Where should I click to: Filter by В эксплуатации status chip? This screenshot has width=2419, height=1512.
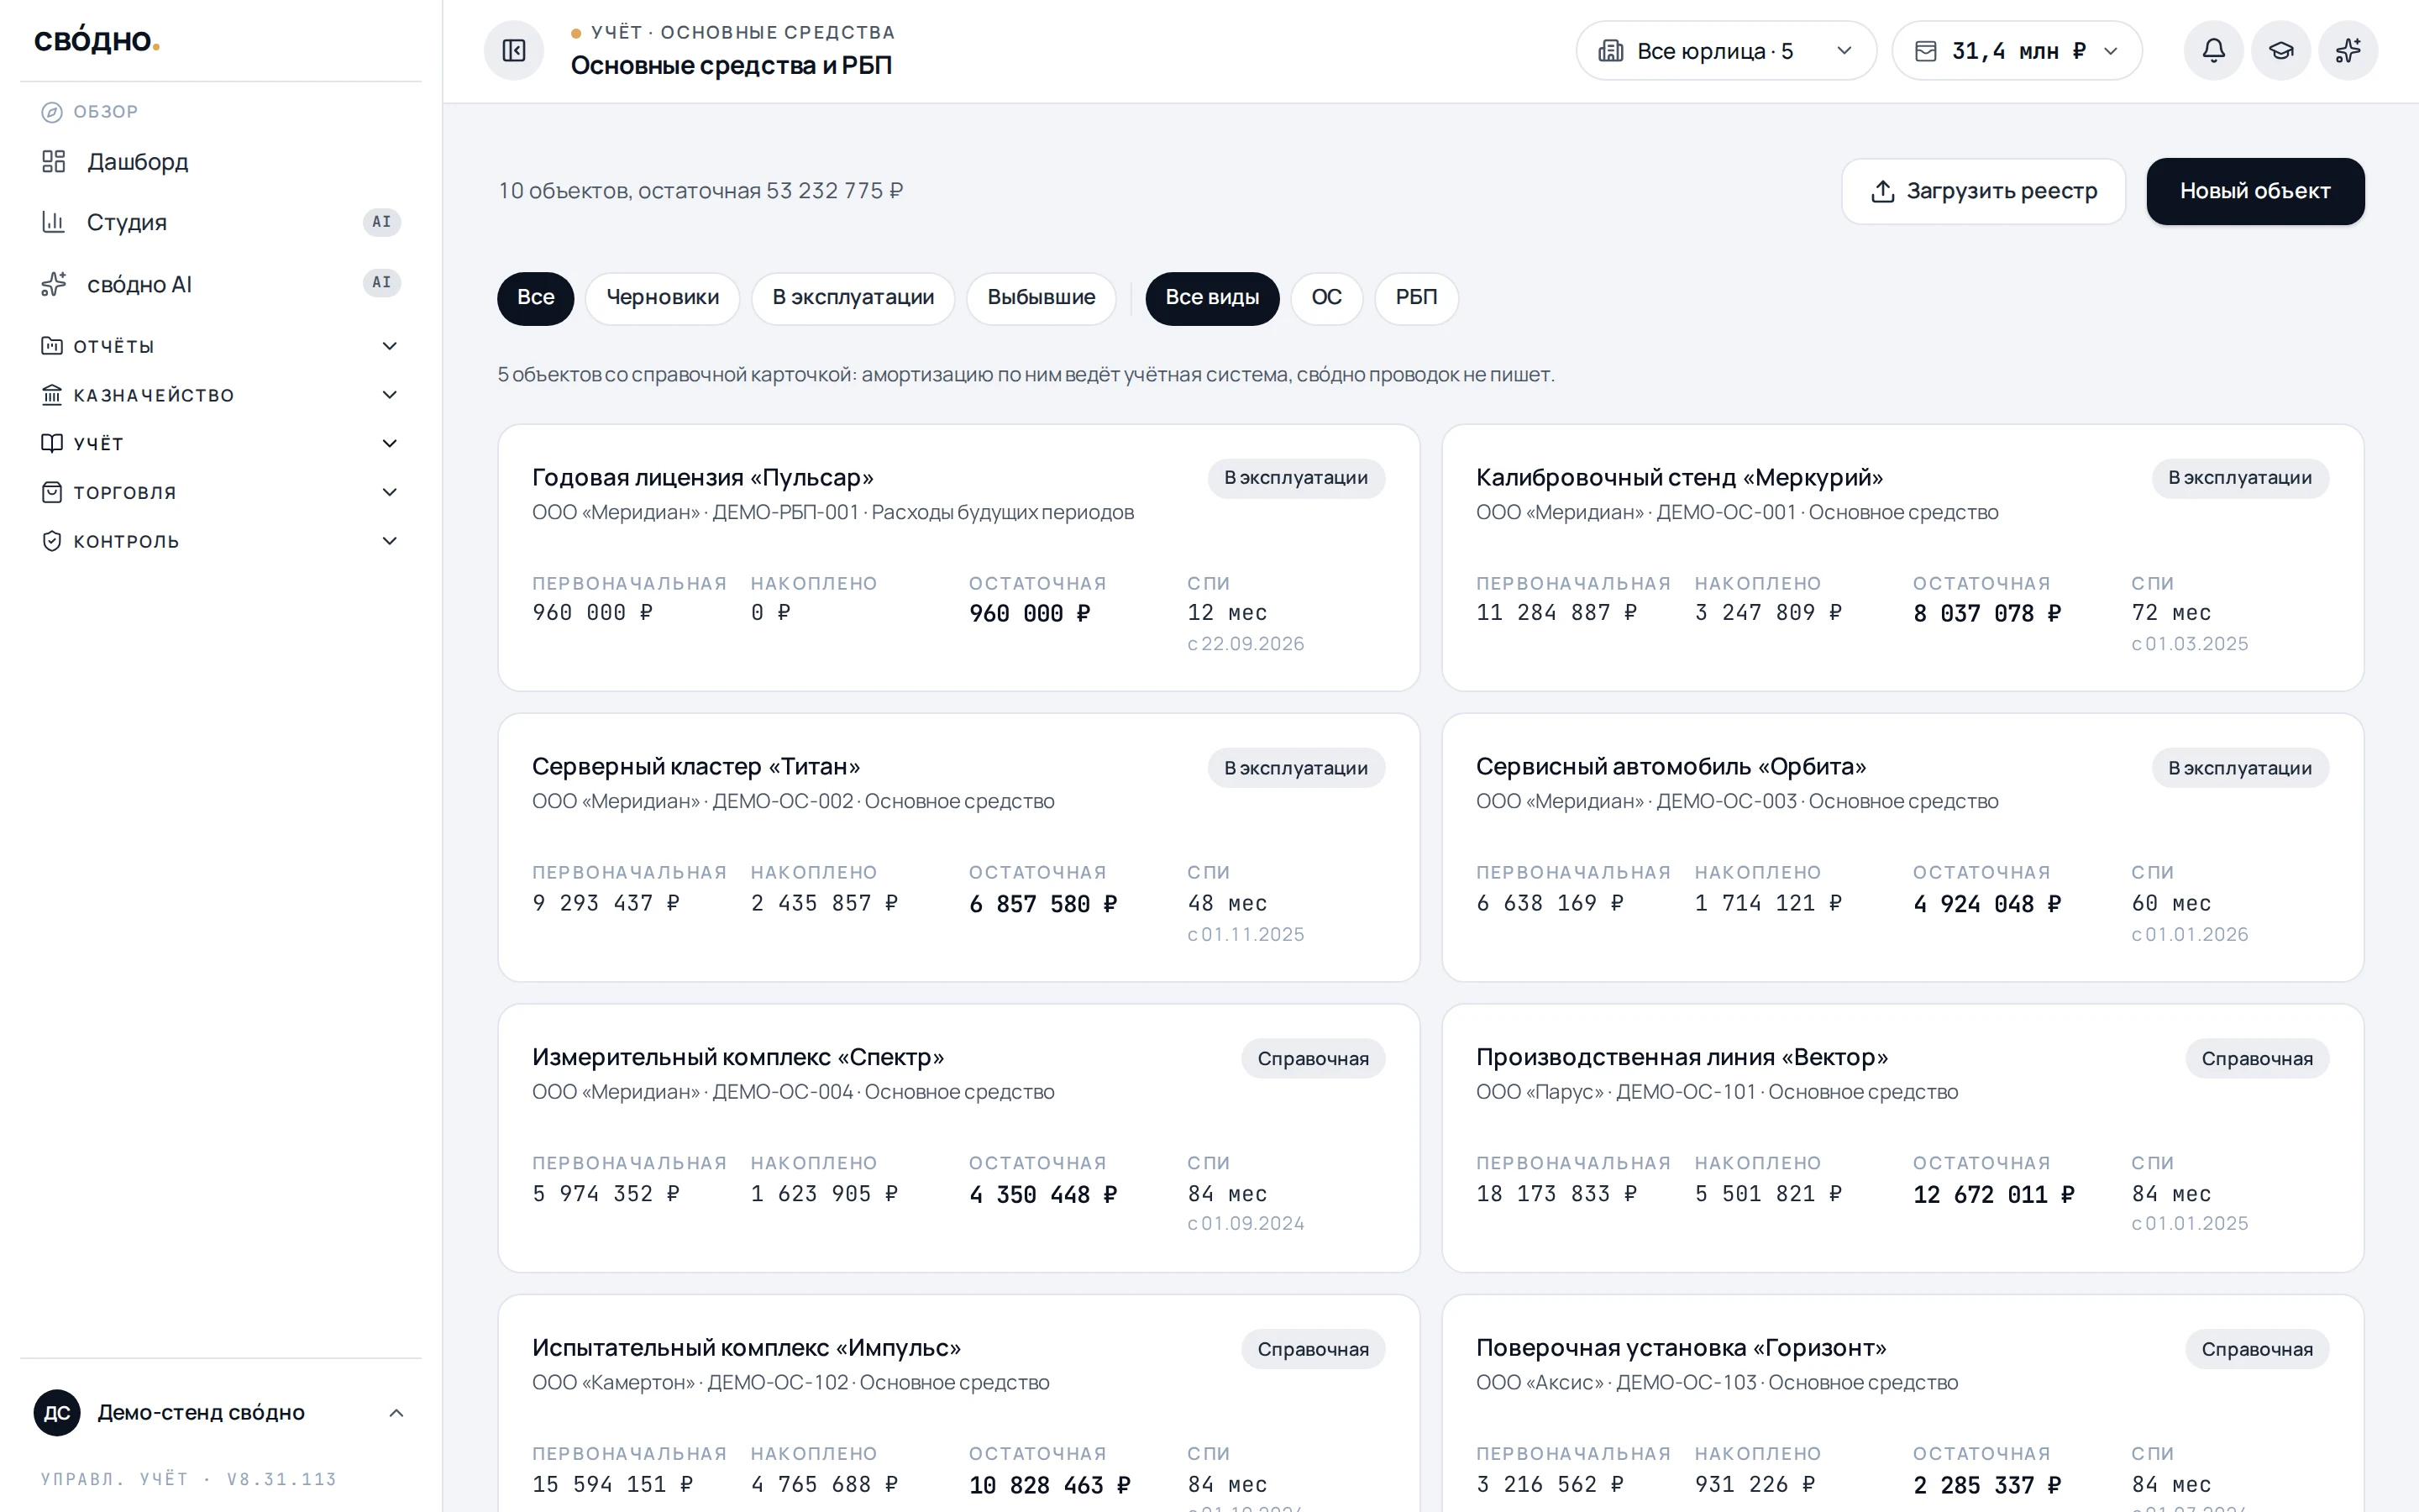(853, 298)
